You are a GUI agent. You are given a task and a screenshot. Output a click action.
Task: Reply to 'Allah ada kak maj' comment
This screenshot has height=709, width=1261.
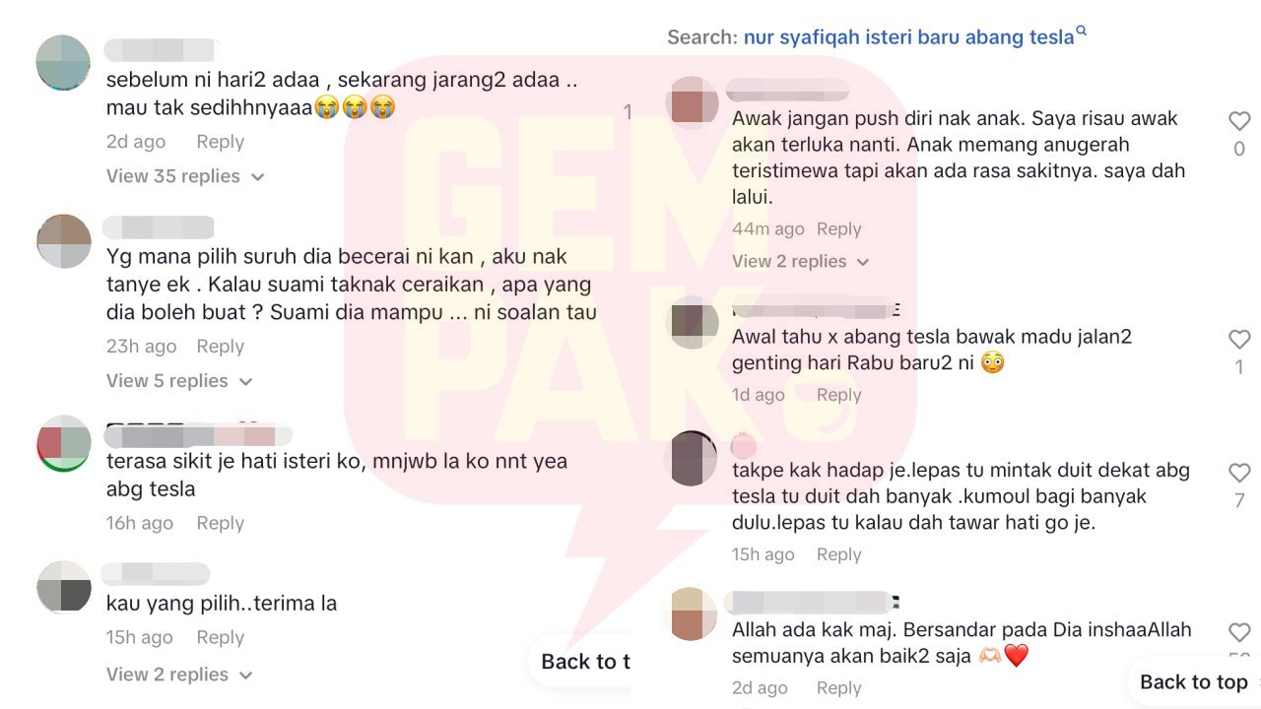[x=838, y=688]
